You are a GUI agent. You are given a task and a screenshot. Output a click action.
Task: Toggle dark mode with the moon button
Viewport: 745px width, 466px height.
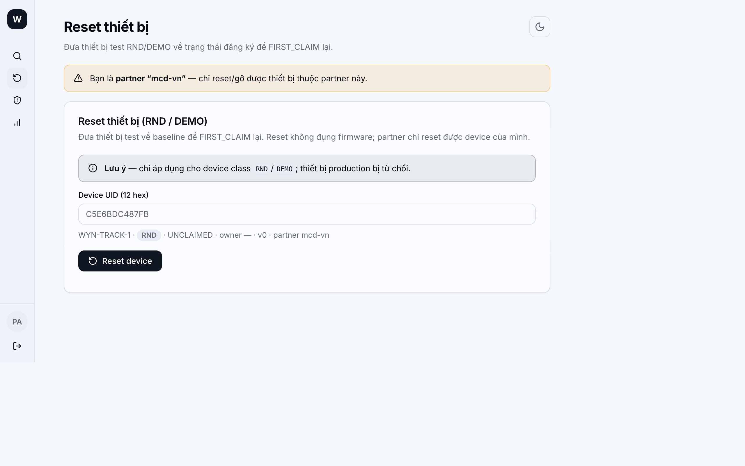point(540,27)
